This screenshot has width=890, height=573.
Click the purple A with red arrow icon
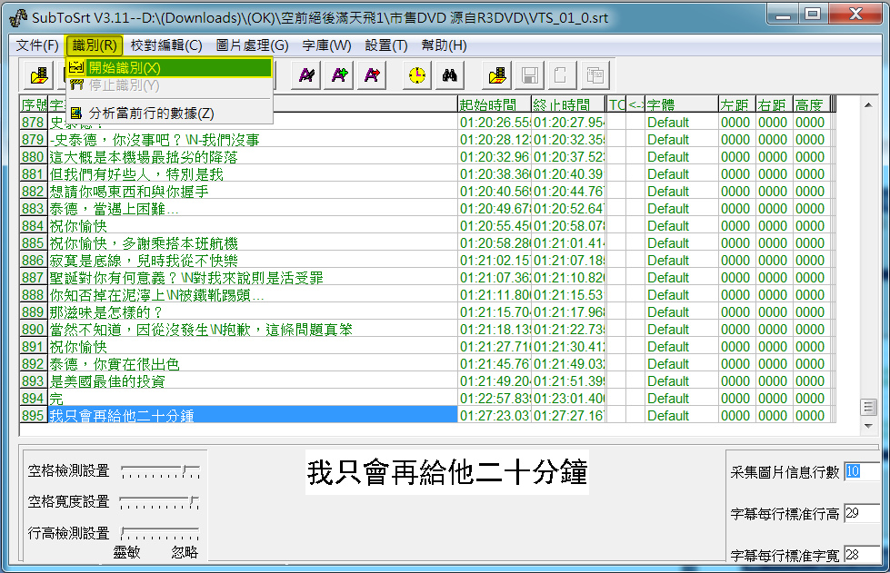(x=373, y=75)
